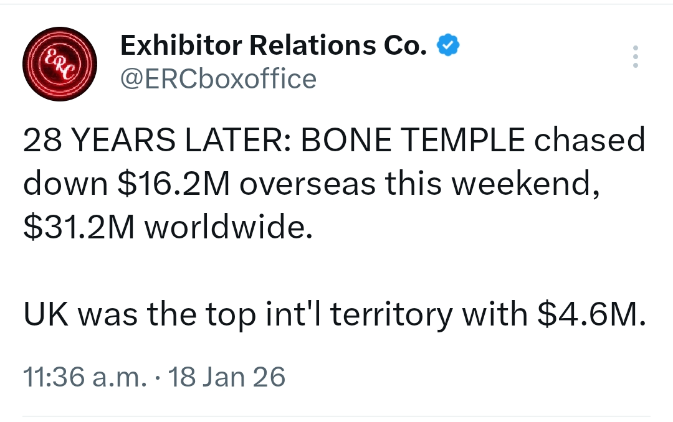Screen dimensions: 673x422
Task: Open the tweet's three-dot more options menu
Action: tap(635, 57)
